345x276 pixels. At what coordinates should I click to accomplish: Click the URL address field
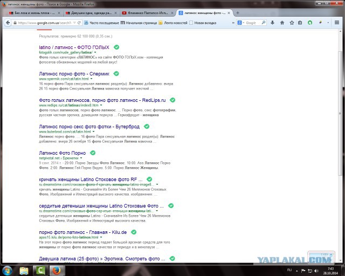coord(45,23)
